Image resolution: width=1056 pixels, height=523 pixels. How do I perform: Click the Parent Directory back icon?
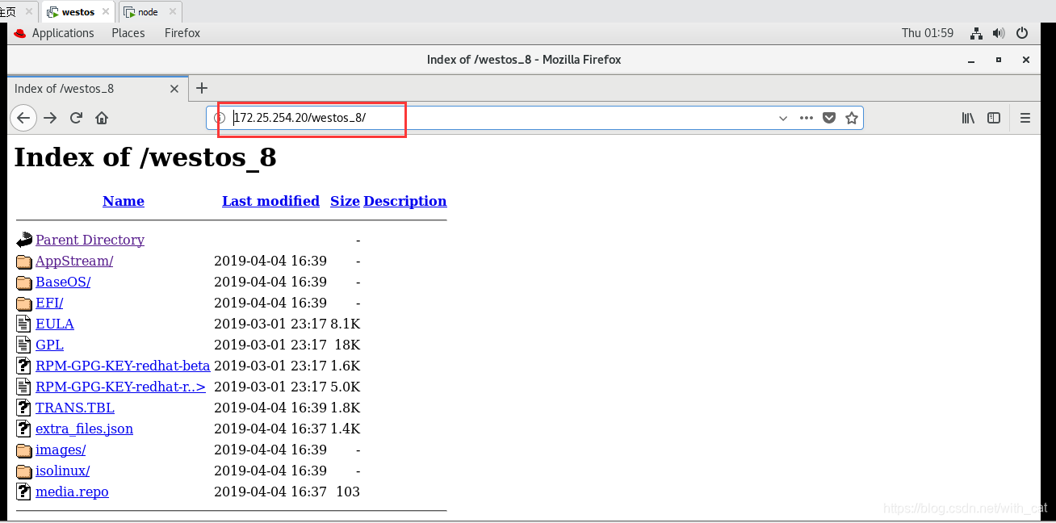pos(24,240)
